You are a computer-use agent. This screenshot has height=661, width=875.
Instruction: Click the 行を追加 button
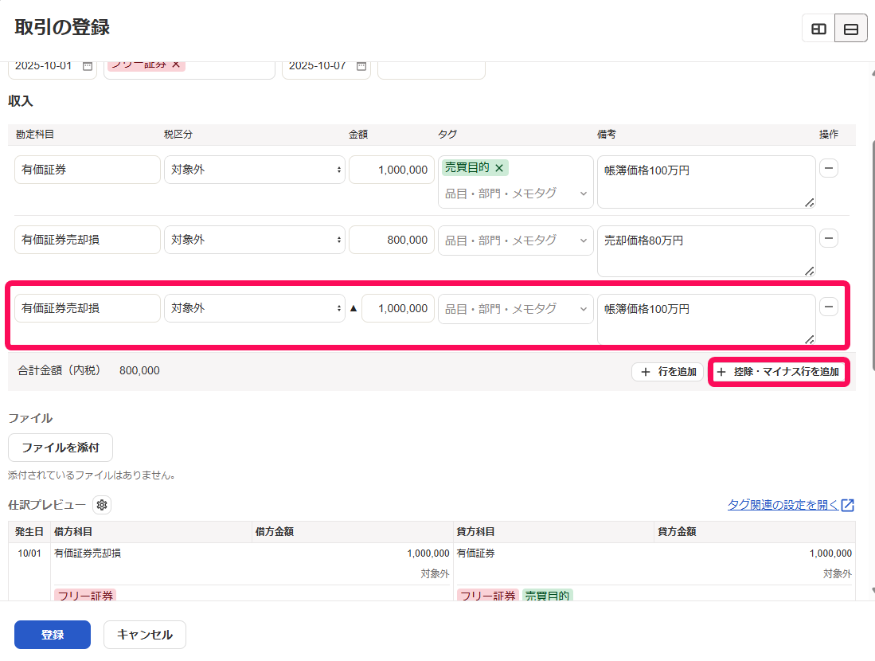click(667, 372)
